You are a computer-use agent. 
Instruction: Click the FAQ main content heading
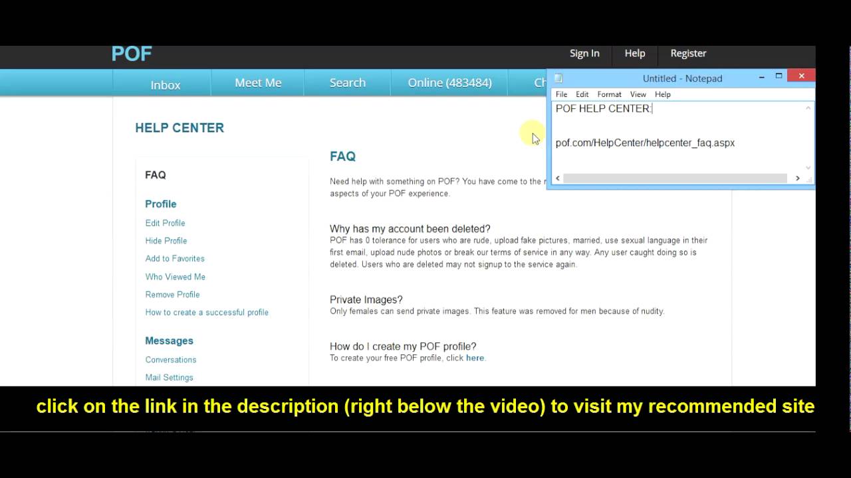[x=343, y=157]
